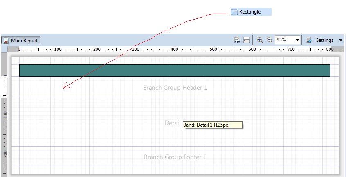Select the Branch Group Header 1 band
The height and width of the screenshot is (177, 346).
coord(175,88)
